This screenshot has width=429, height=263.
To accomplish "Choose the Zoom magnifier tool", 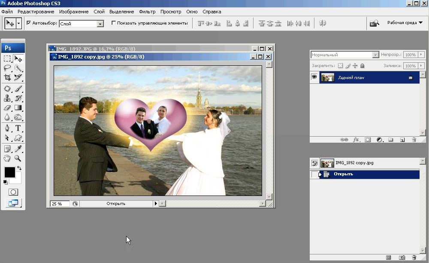I will click(18, 159).
